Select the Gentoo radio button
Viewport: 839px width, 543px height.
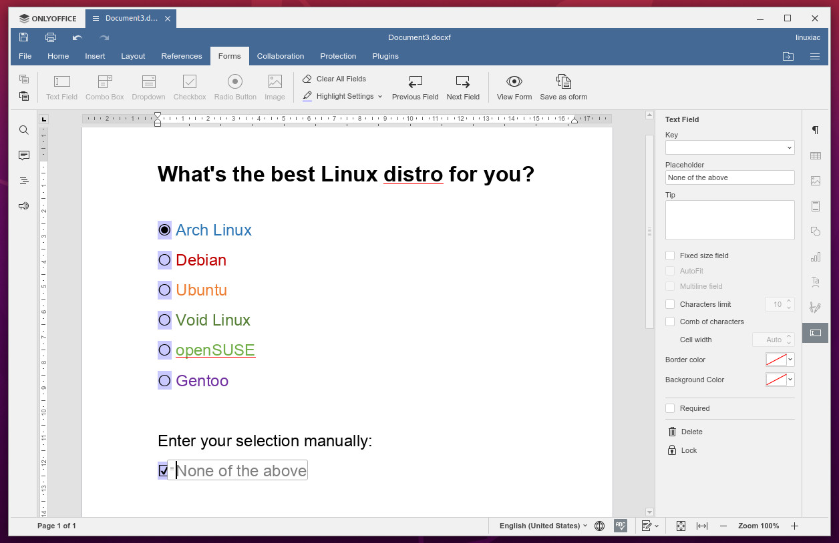coord(164,381)
